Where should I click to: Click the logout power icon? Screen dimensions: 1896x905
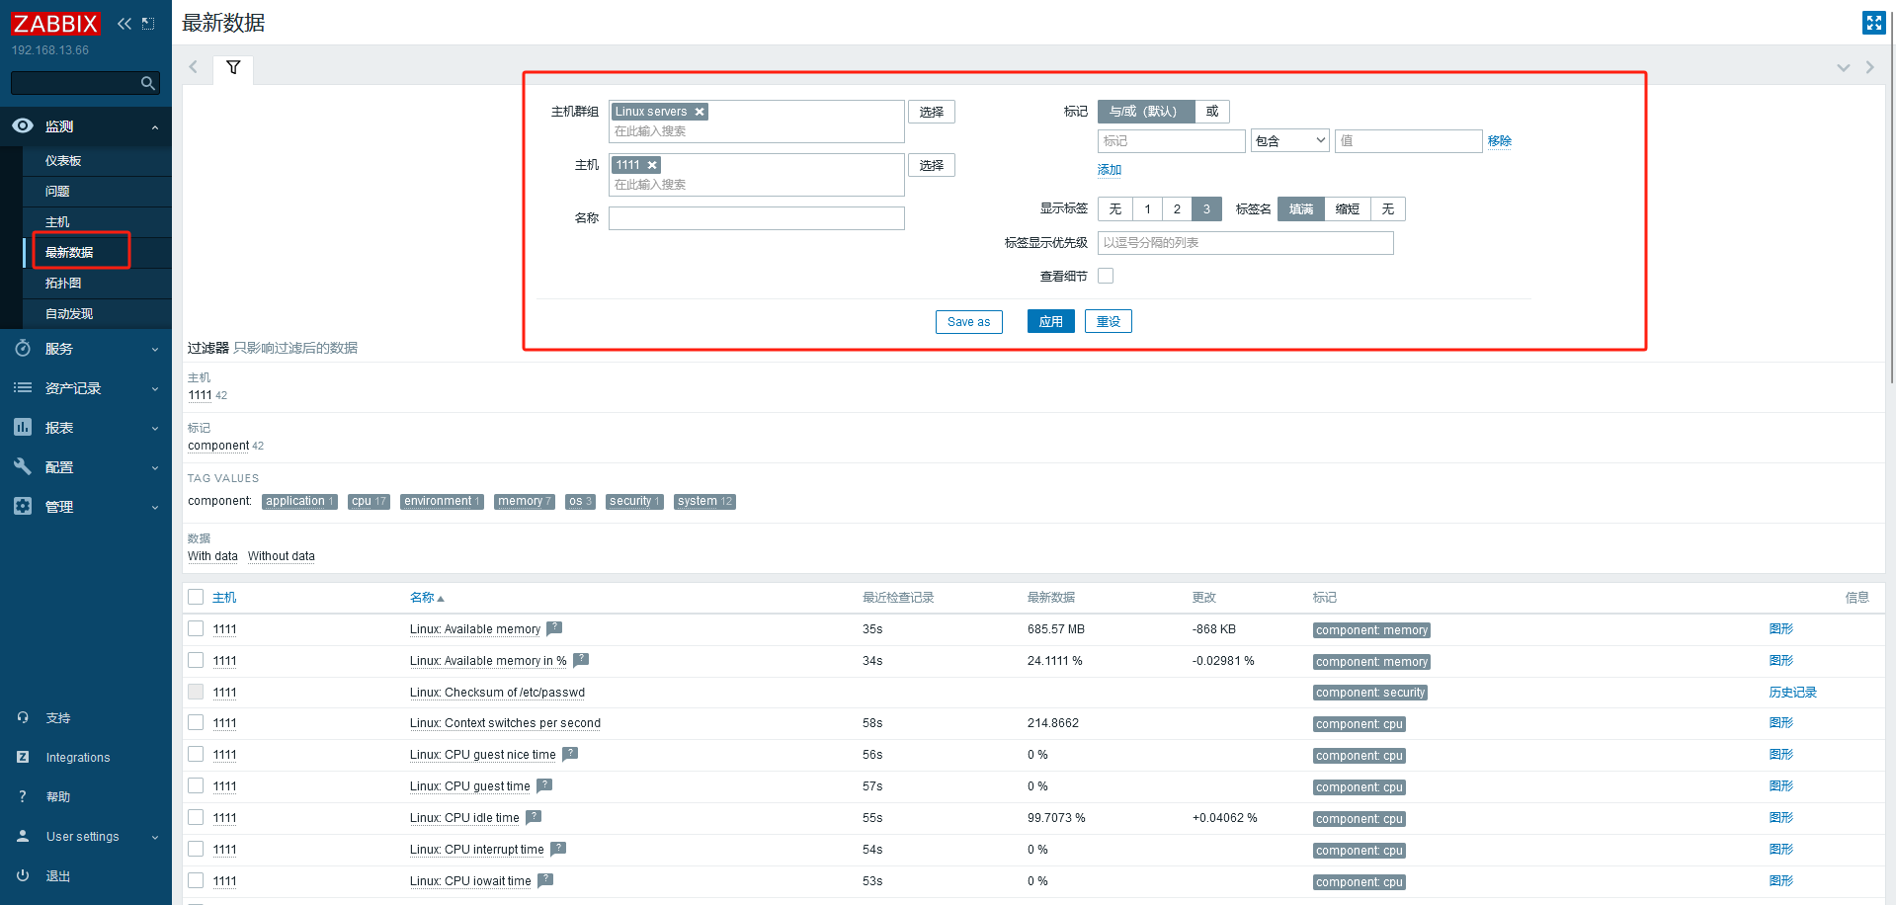click(x=23, y=875)
